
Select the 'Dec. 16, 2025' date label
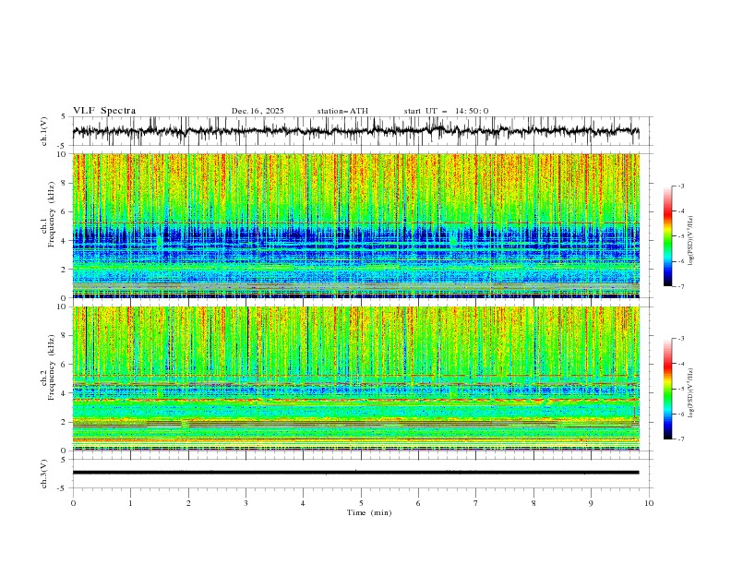pos(258,111)
